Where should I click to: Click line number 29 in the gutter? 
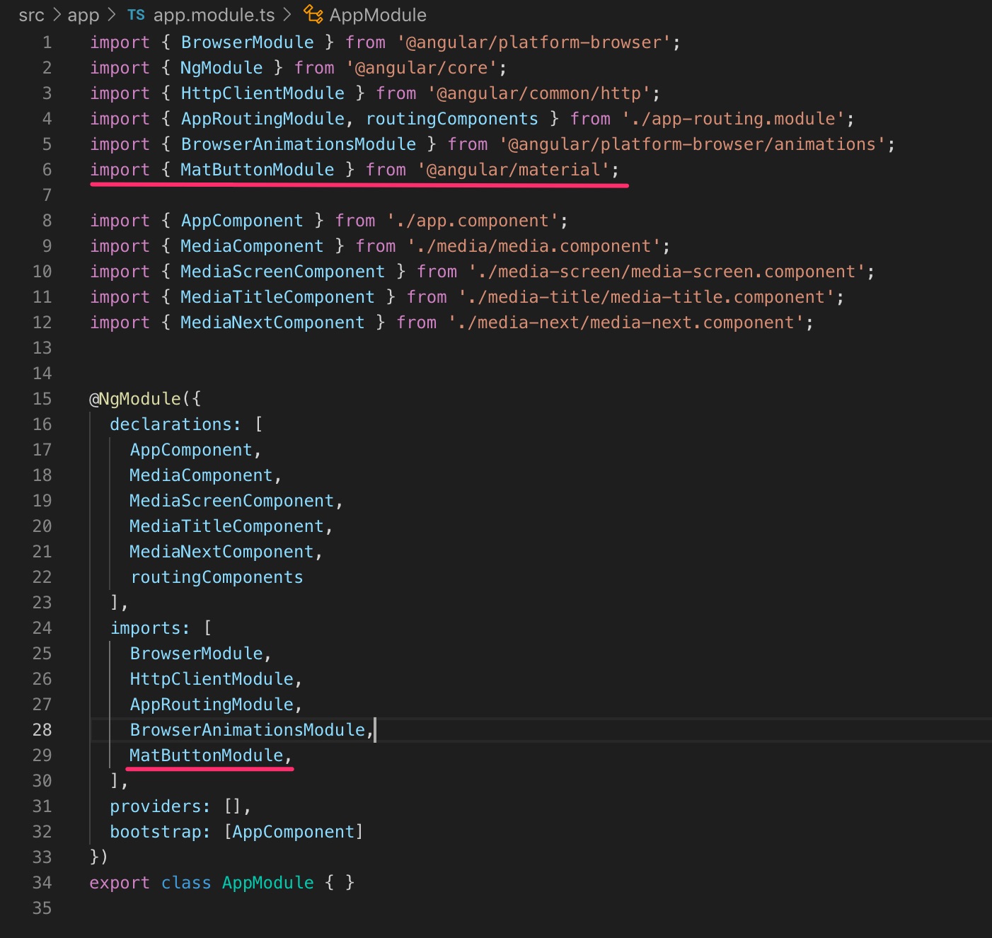click(x=42, y=755)
